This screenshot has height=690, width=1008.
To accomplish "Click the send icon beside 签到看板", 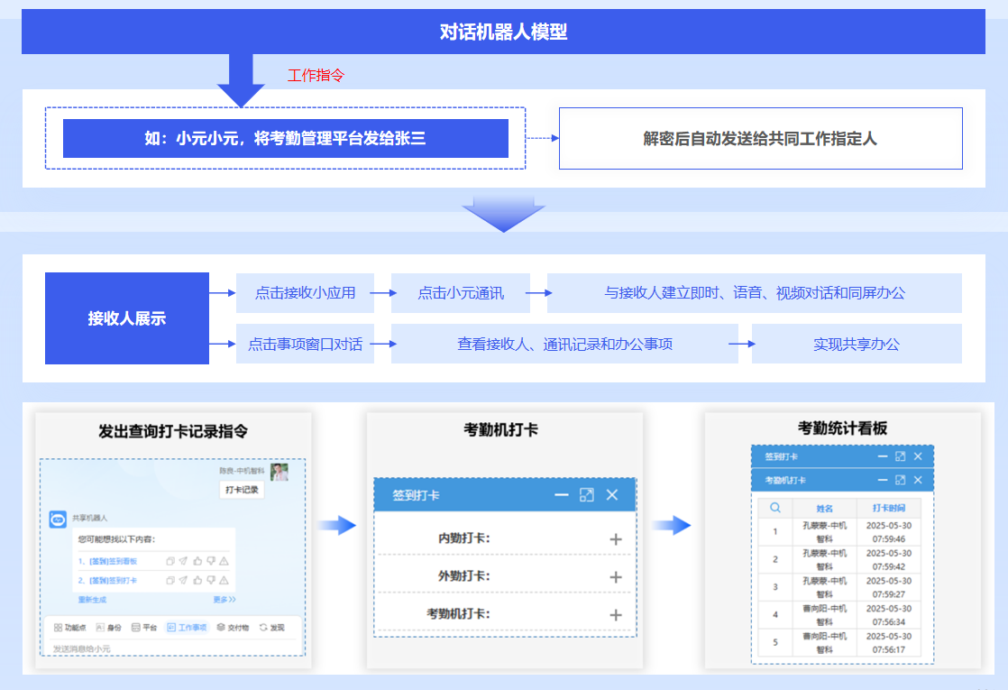I will click(183, 561).
